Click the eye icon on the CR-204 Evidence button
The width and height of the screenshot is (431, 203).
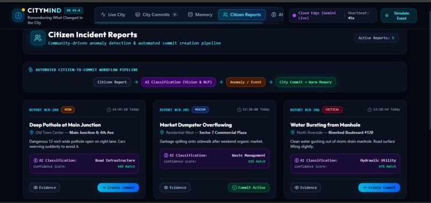tap(35, 188)
